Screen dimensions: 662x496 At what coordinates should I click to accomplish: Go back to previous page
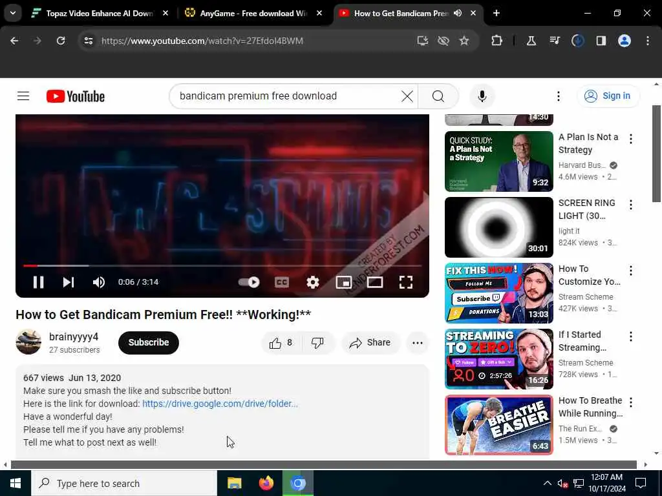click(x=14, y=41)
